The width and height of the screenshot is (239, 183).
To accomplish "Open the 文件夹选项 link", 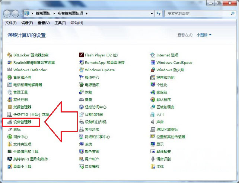I will [22, 144].
